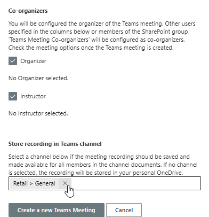209x217 pixels.
Task: Focus the Teams channel selection box
Action: point(104,183)
